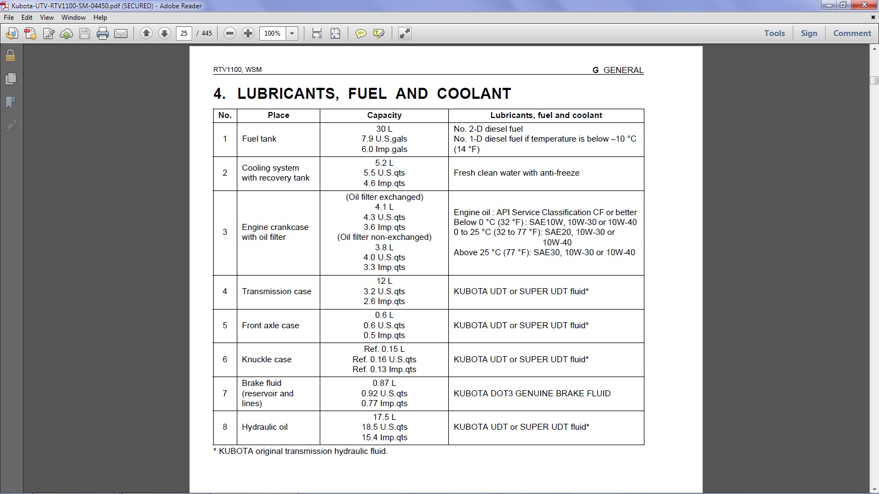879x494 pixels.
Task: Toggle Read Mode expand arrows icon
Action: [404, 33]
